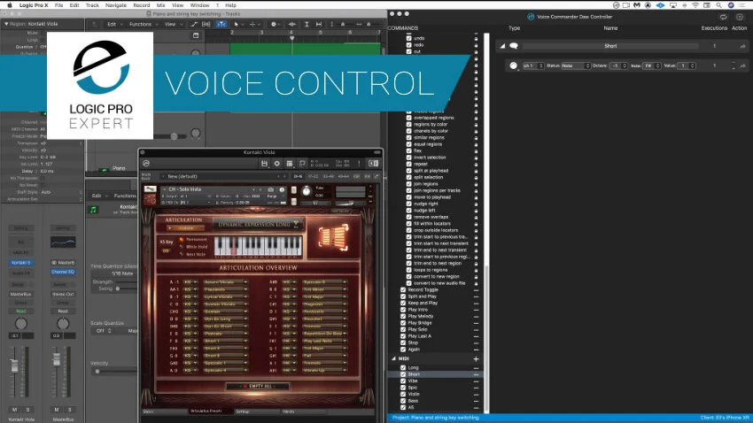This screenshot has width=753, height=423.
Task: Uncheck the Violin MIDI command checkbox
Action: (403, 394)
